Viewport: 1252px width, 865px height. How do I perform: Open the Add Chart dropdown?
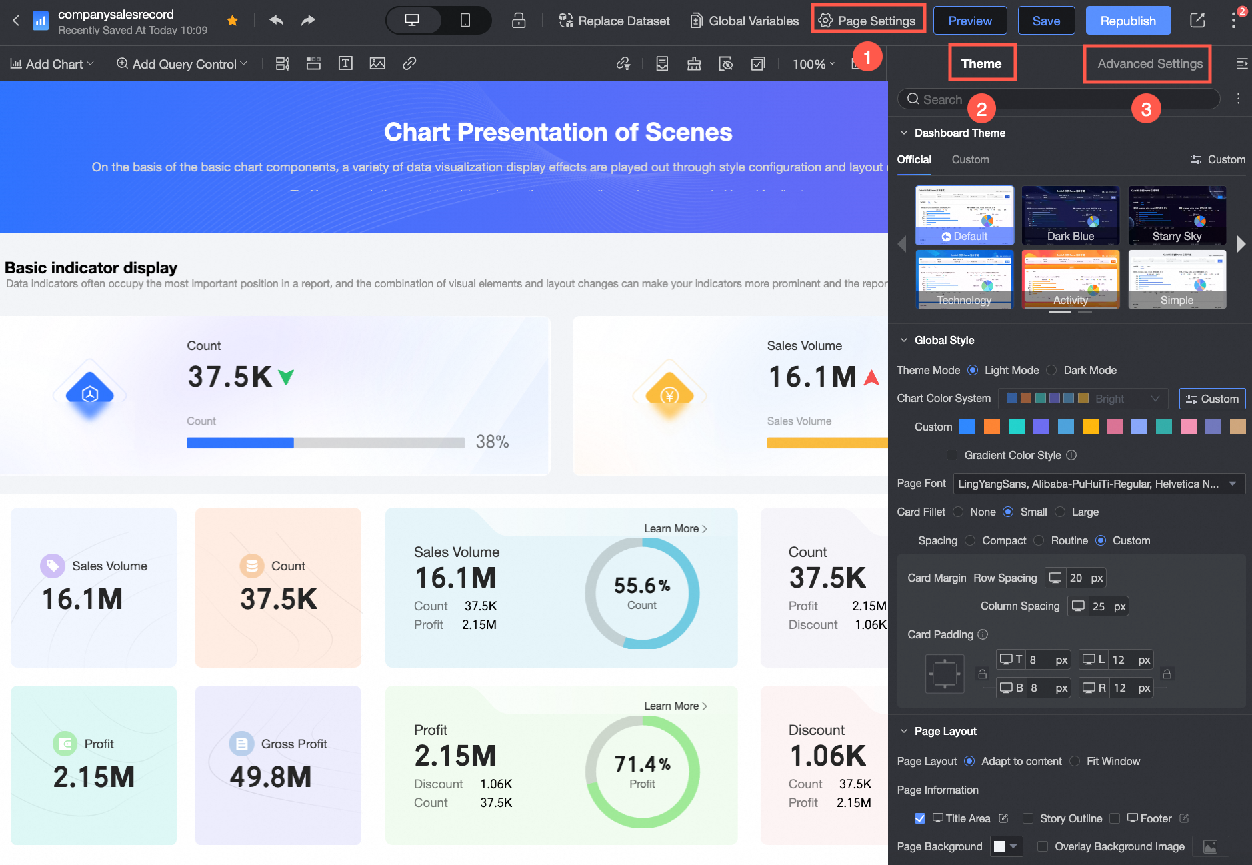pos(52,64)
